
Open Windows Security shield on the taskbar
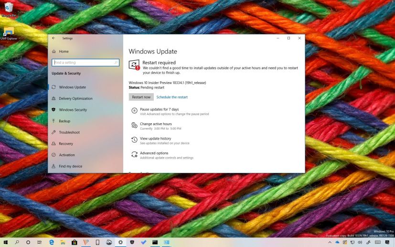132,242
